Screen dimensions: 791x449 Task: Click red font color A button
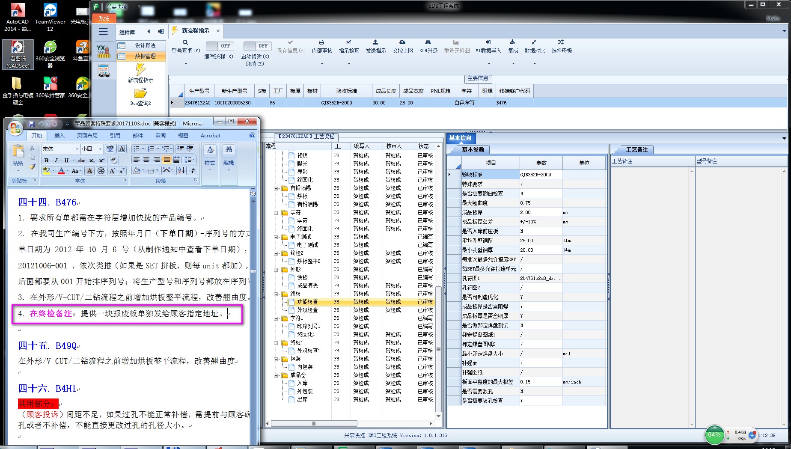pyautogui.click(x=61, y=171)
